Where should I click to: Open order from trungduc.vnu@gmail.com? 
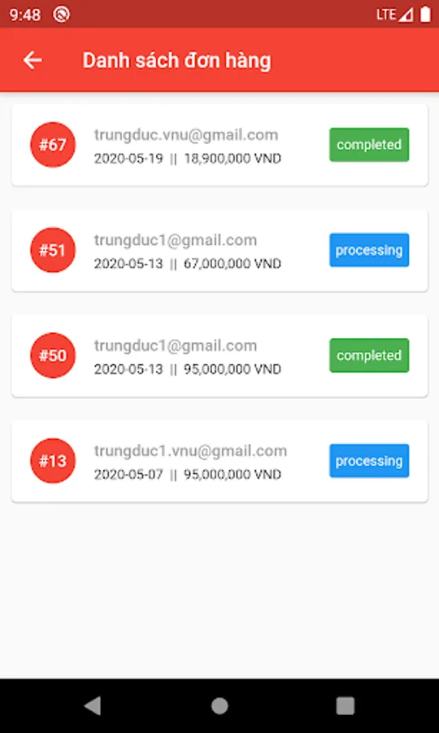(219, 145)
